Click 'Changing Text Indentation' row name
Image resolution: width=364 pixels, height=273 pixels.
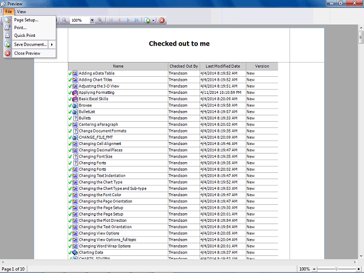coord(102,176)
